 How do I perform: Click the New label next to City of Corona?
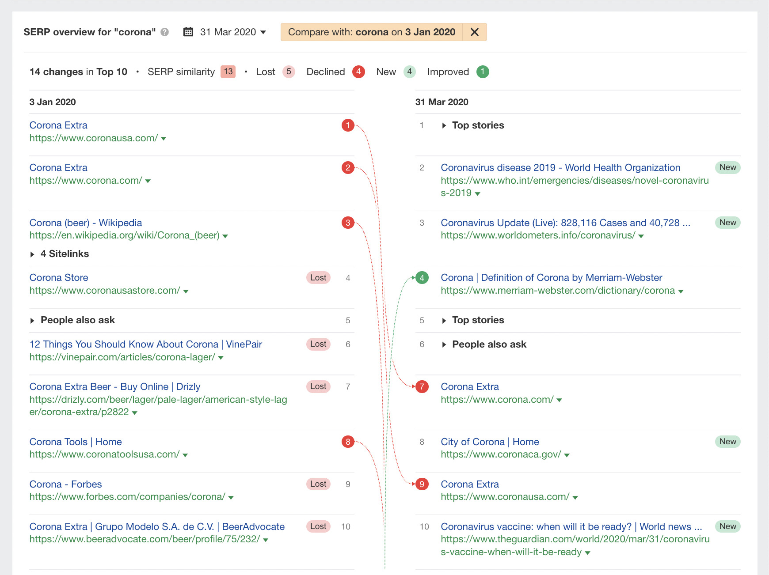coord(727,441)
